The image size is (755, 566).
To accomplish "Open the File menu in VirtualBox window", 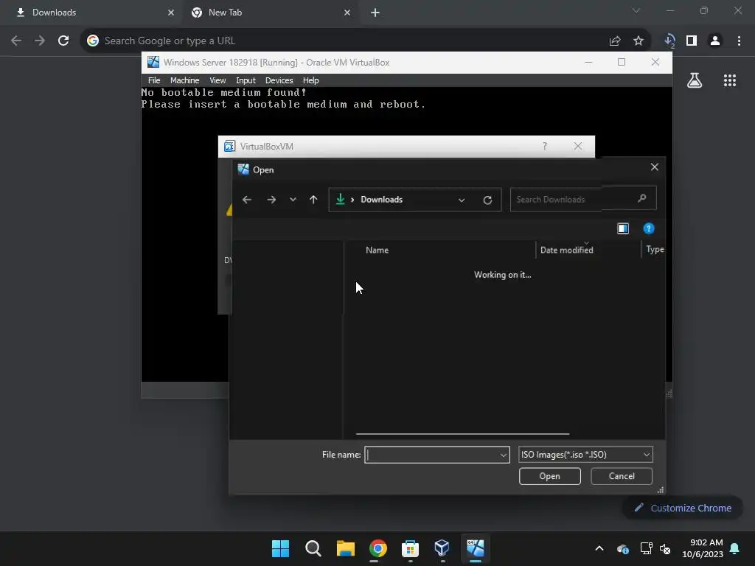I will (x=154, y=80).
